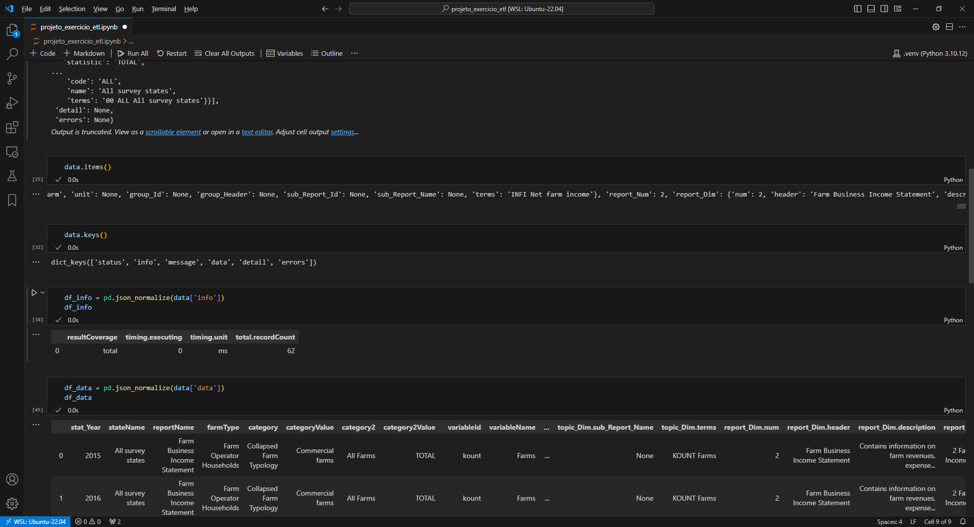Customize layout icon in title bar
Screen dimensions: 974x527
897,9
